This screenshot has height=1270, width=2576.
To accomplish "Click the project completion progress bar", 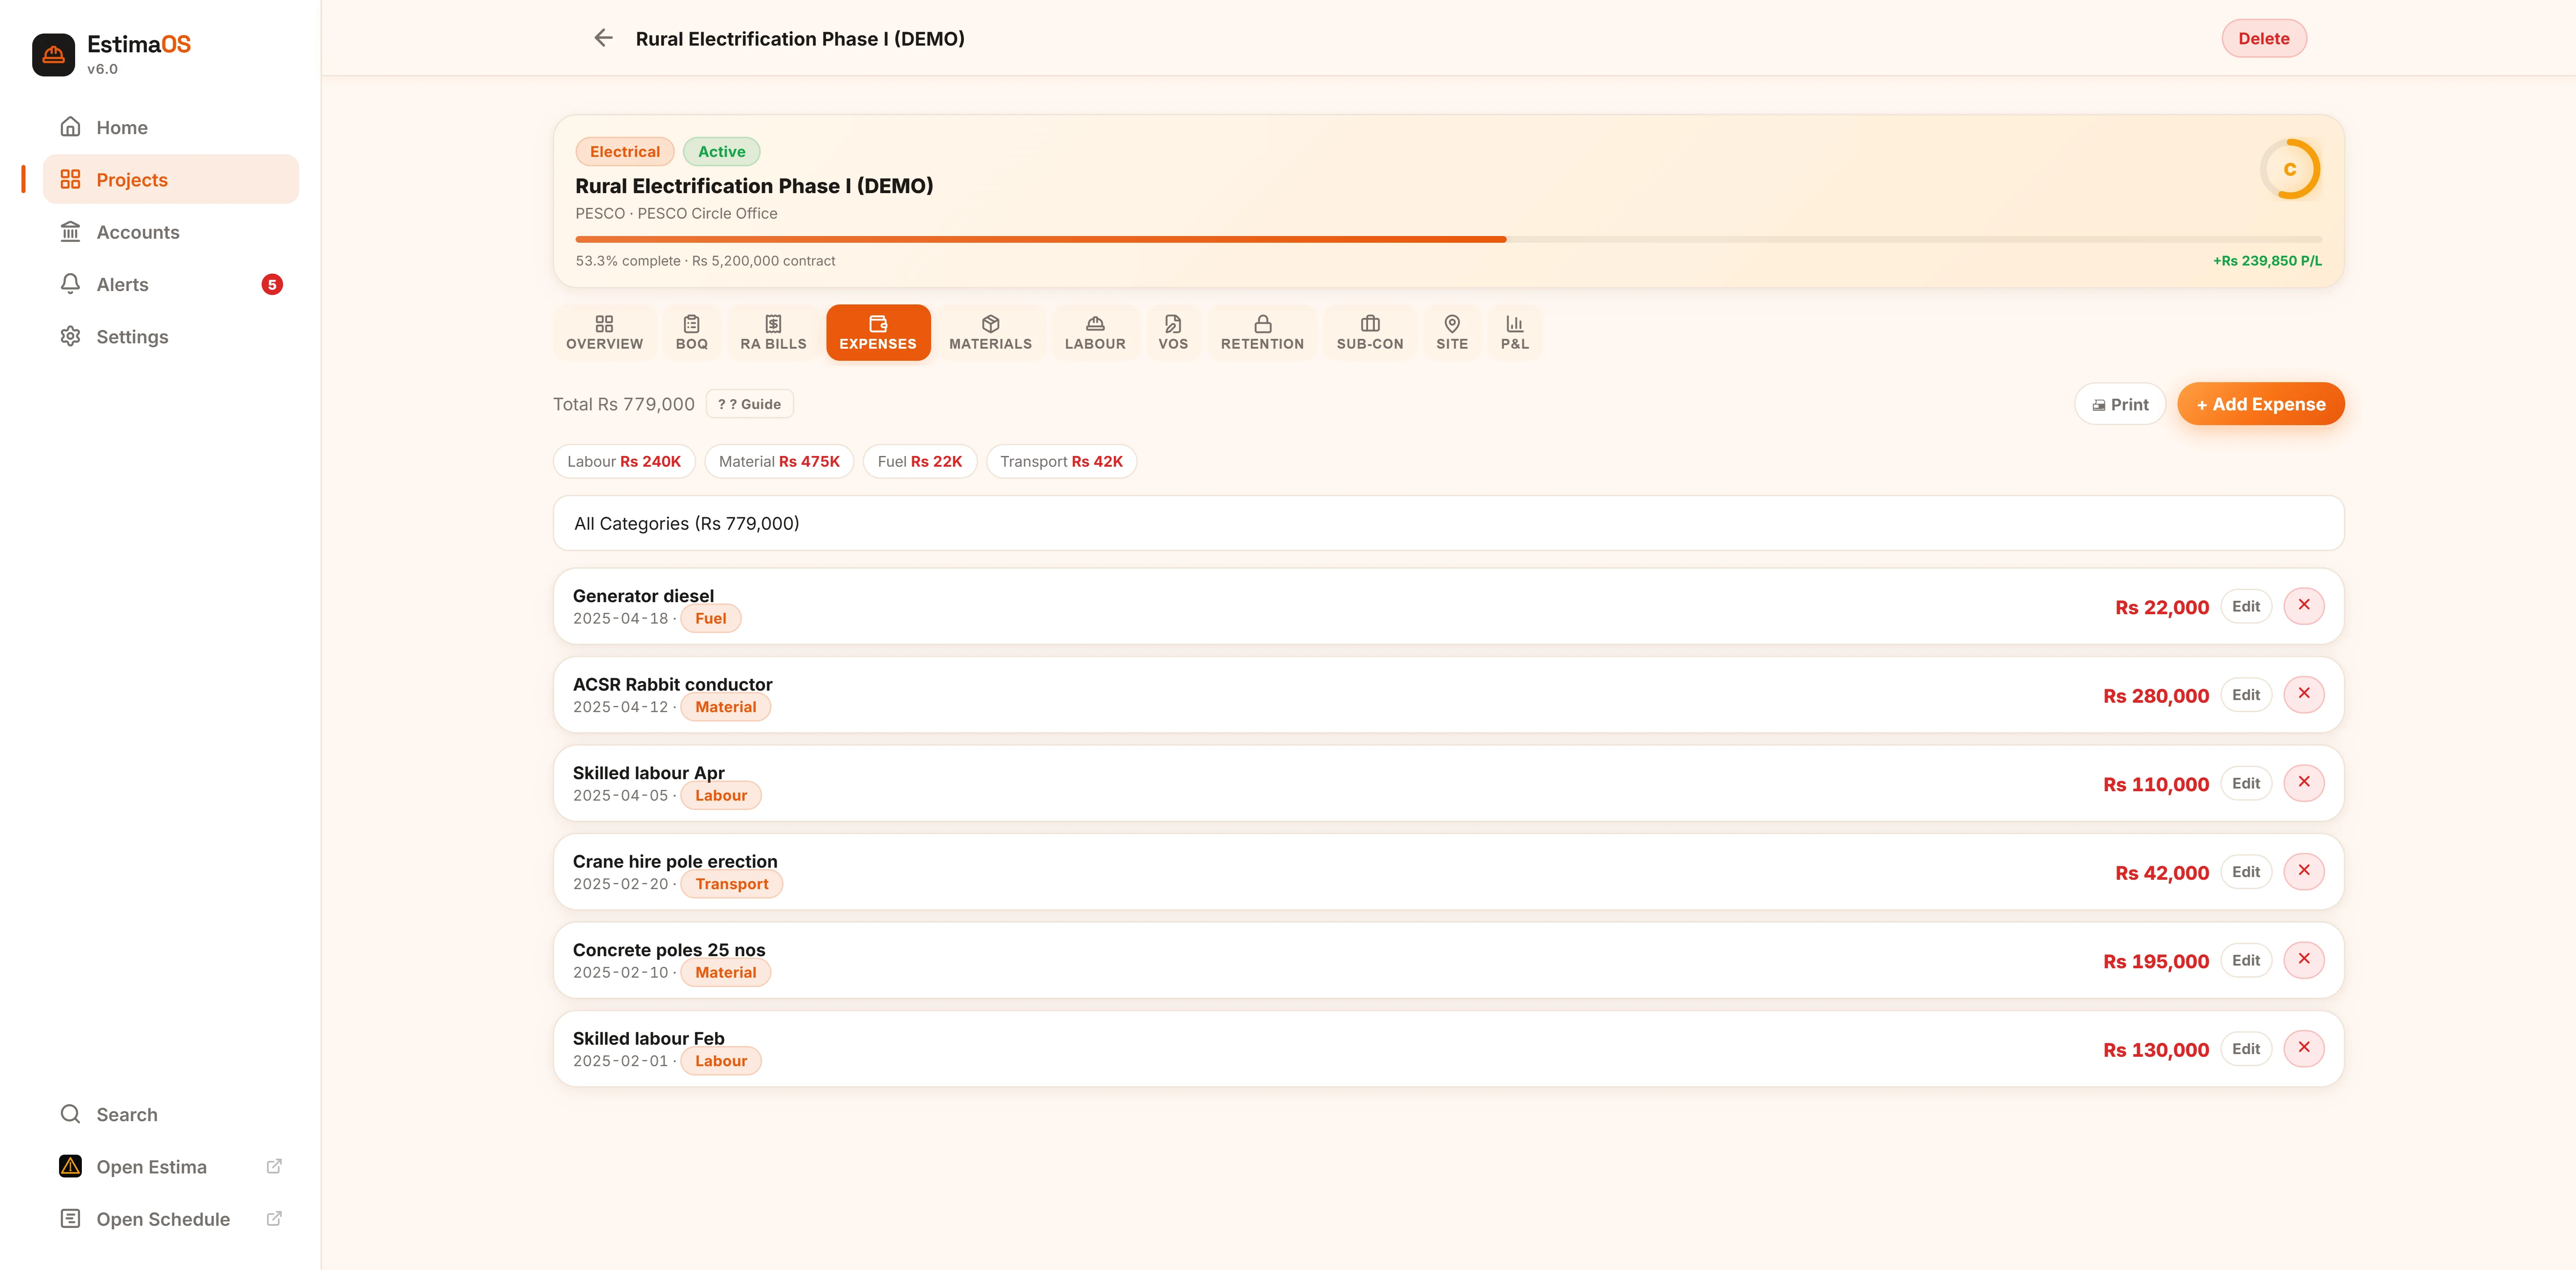I will [1448, 240].
